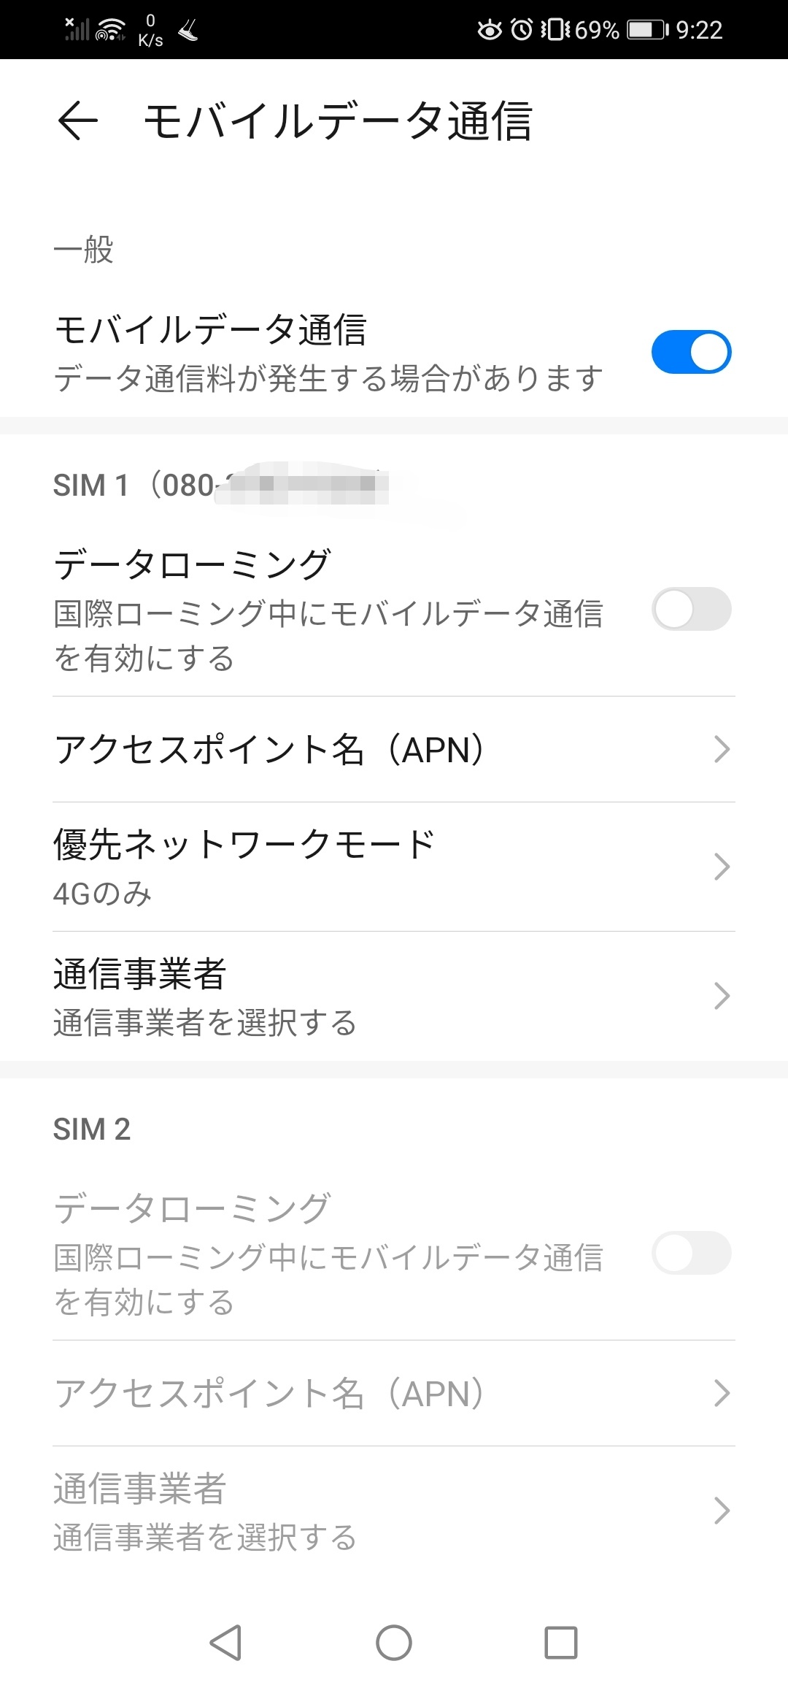Enable SIM 1 データローミング switch
This screenshot has width=788, height=1688.
click(691, 610)
